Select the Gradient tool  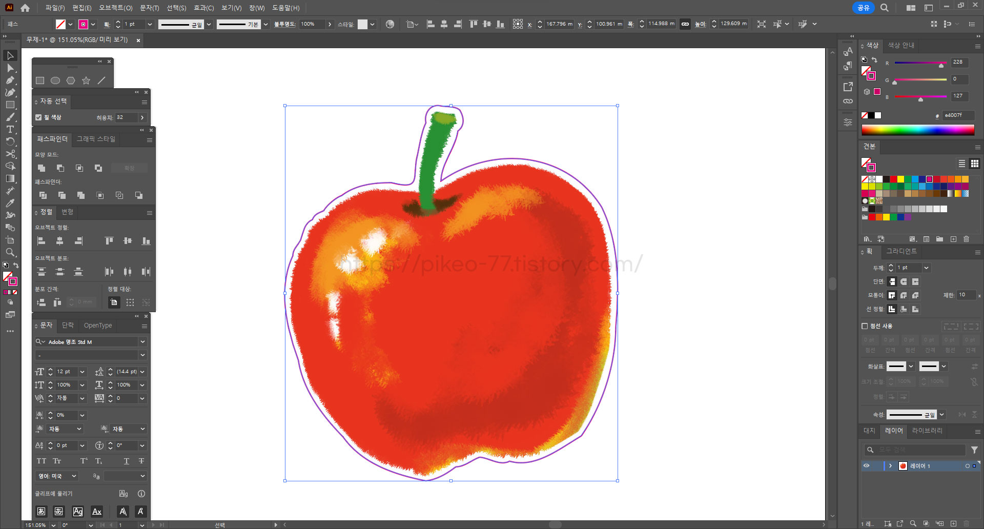10,178
